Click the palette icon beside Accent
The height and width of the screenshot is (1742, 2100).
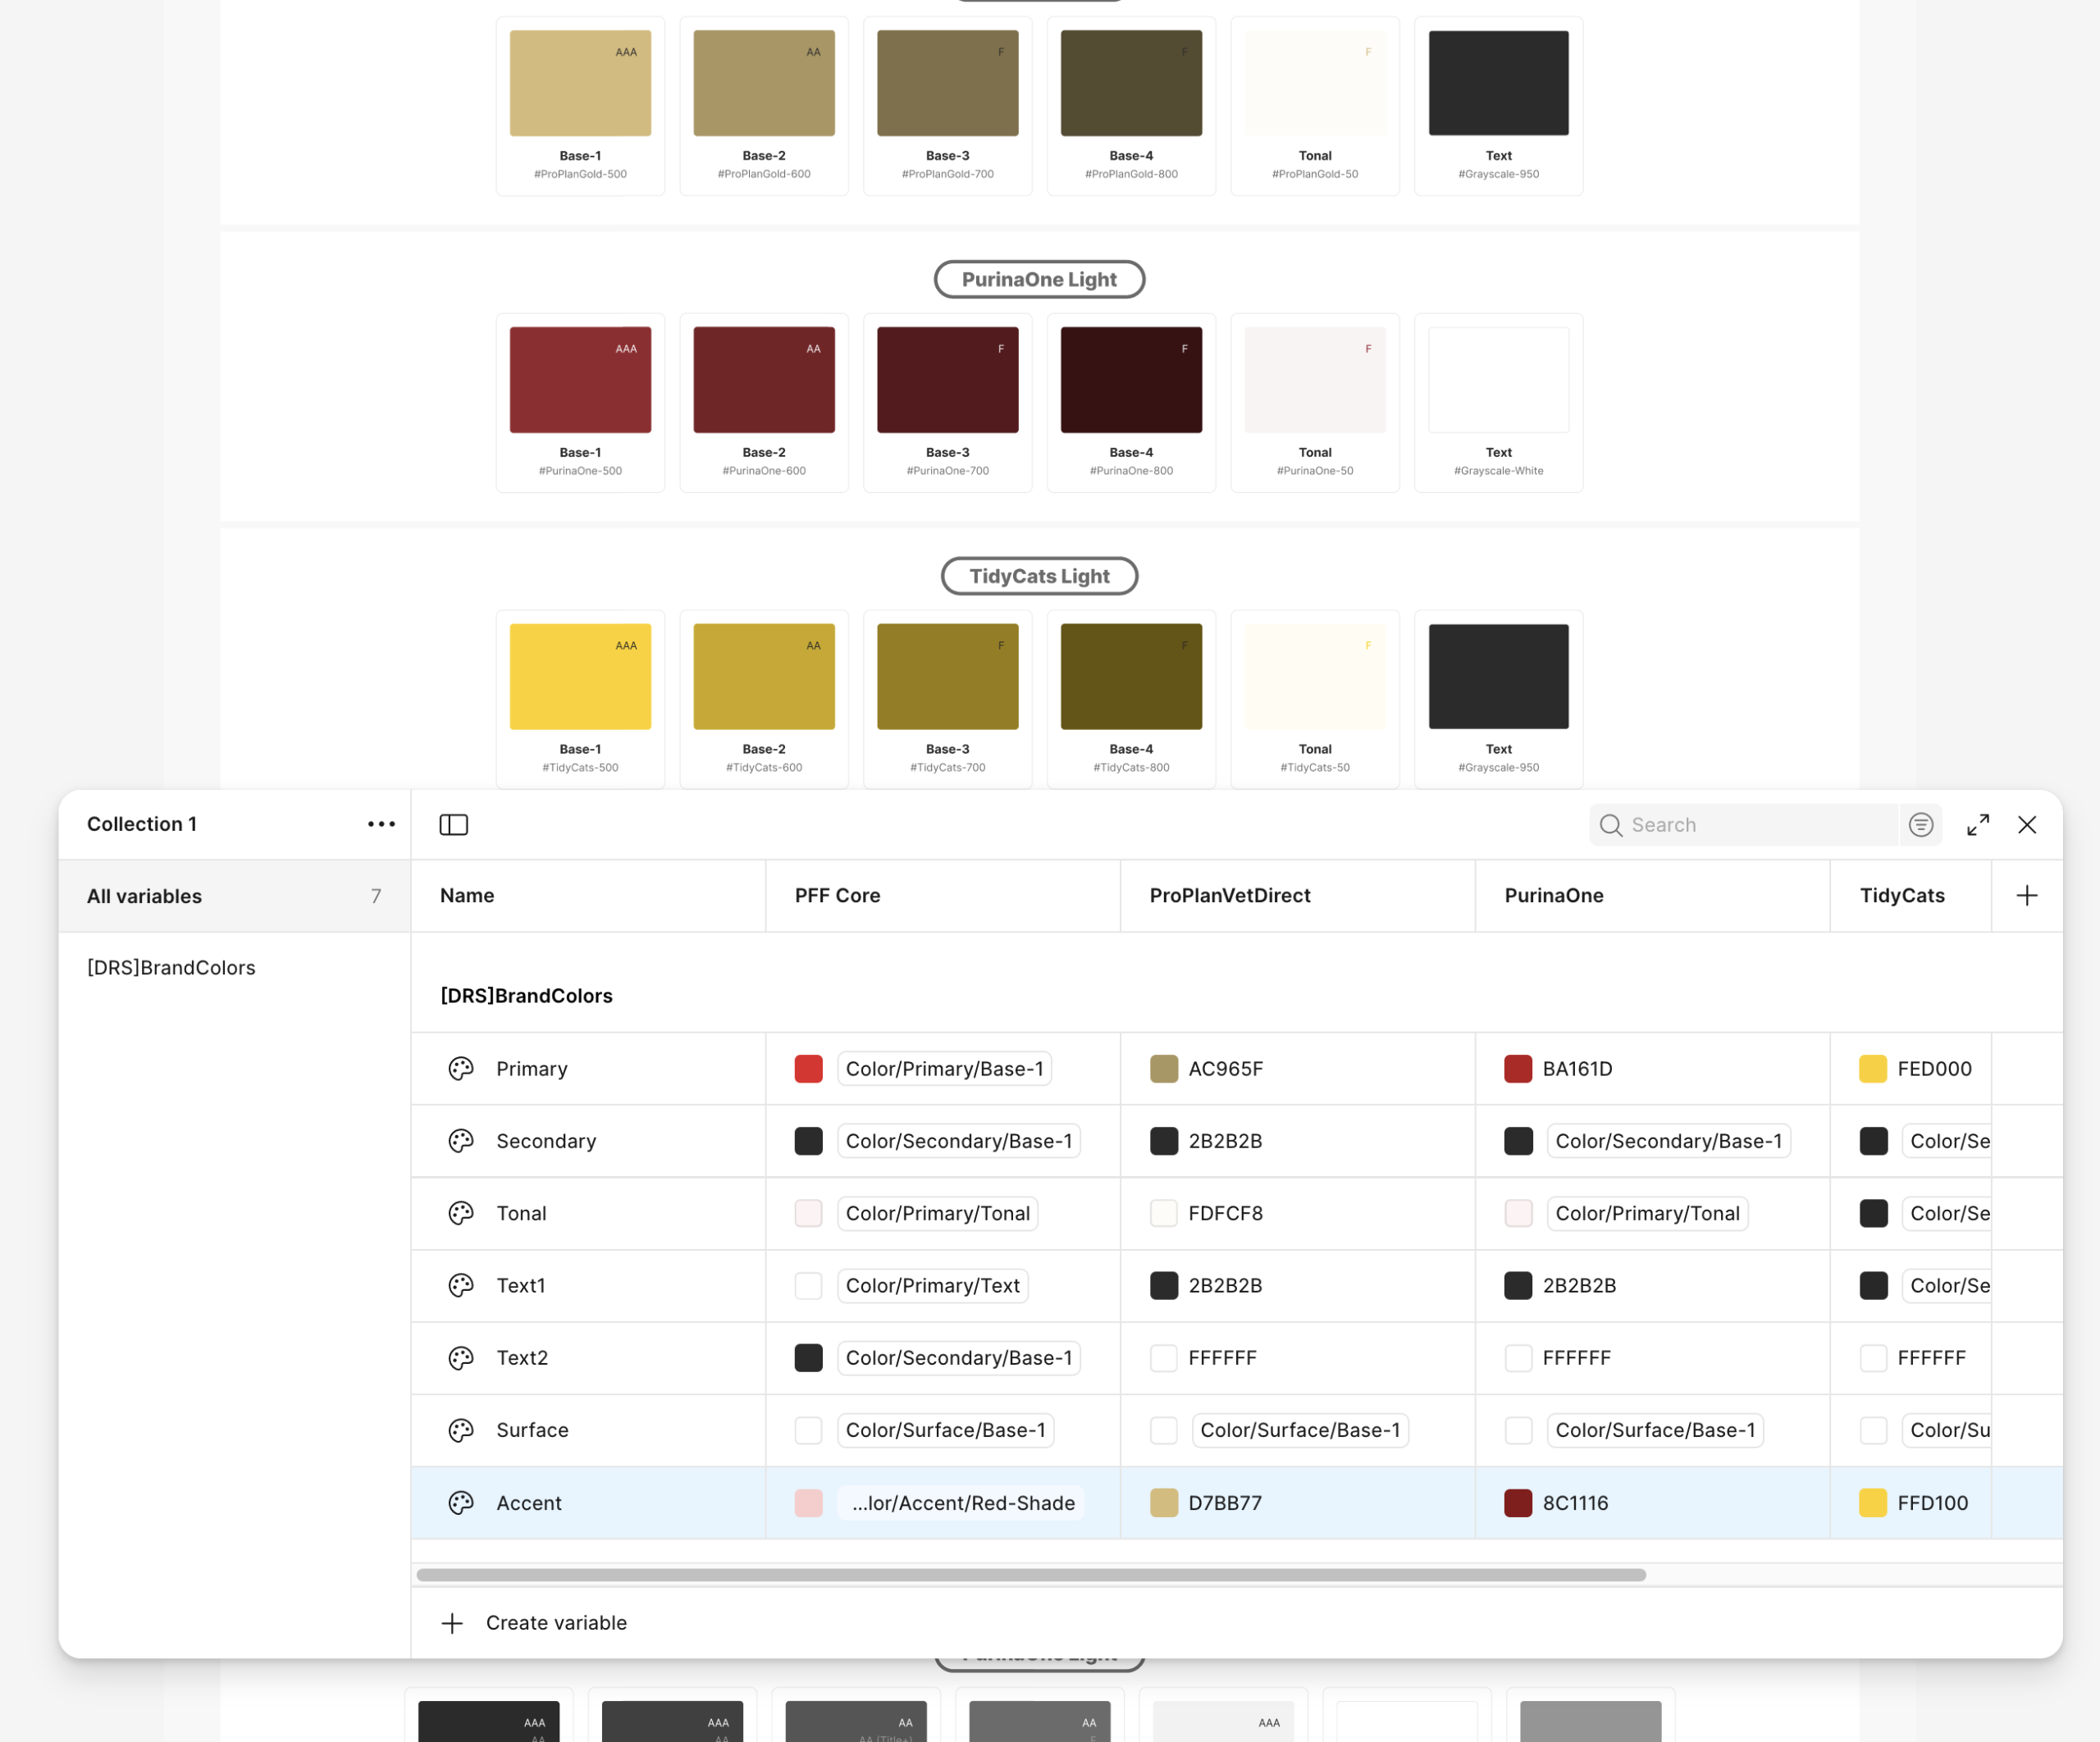click(x=461, y=1503)
